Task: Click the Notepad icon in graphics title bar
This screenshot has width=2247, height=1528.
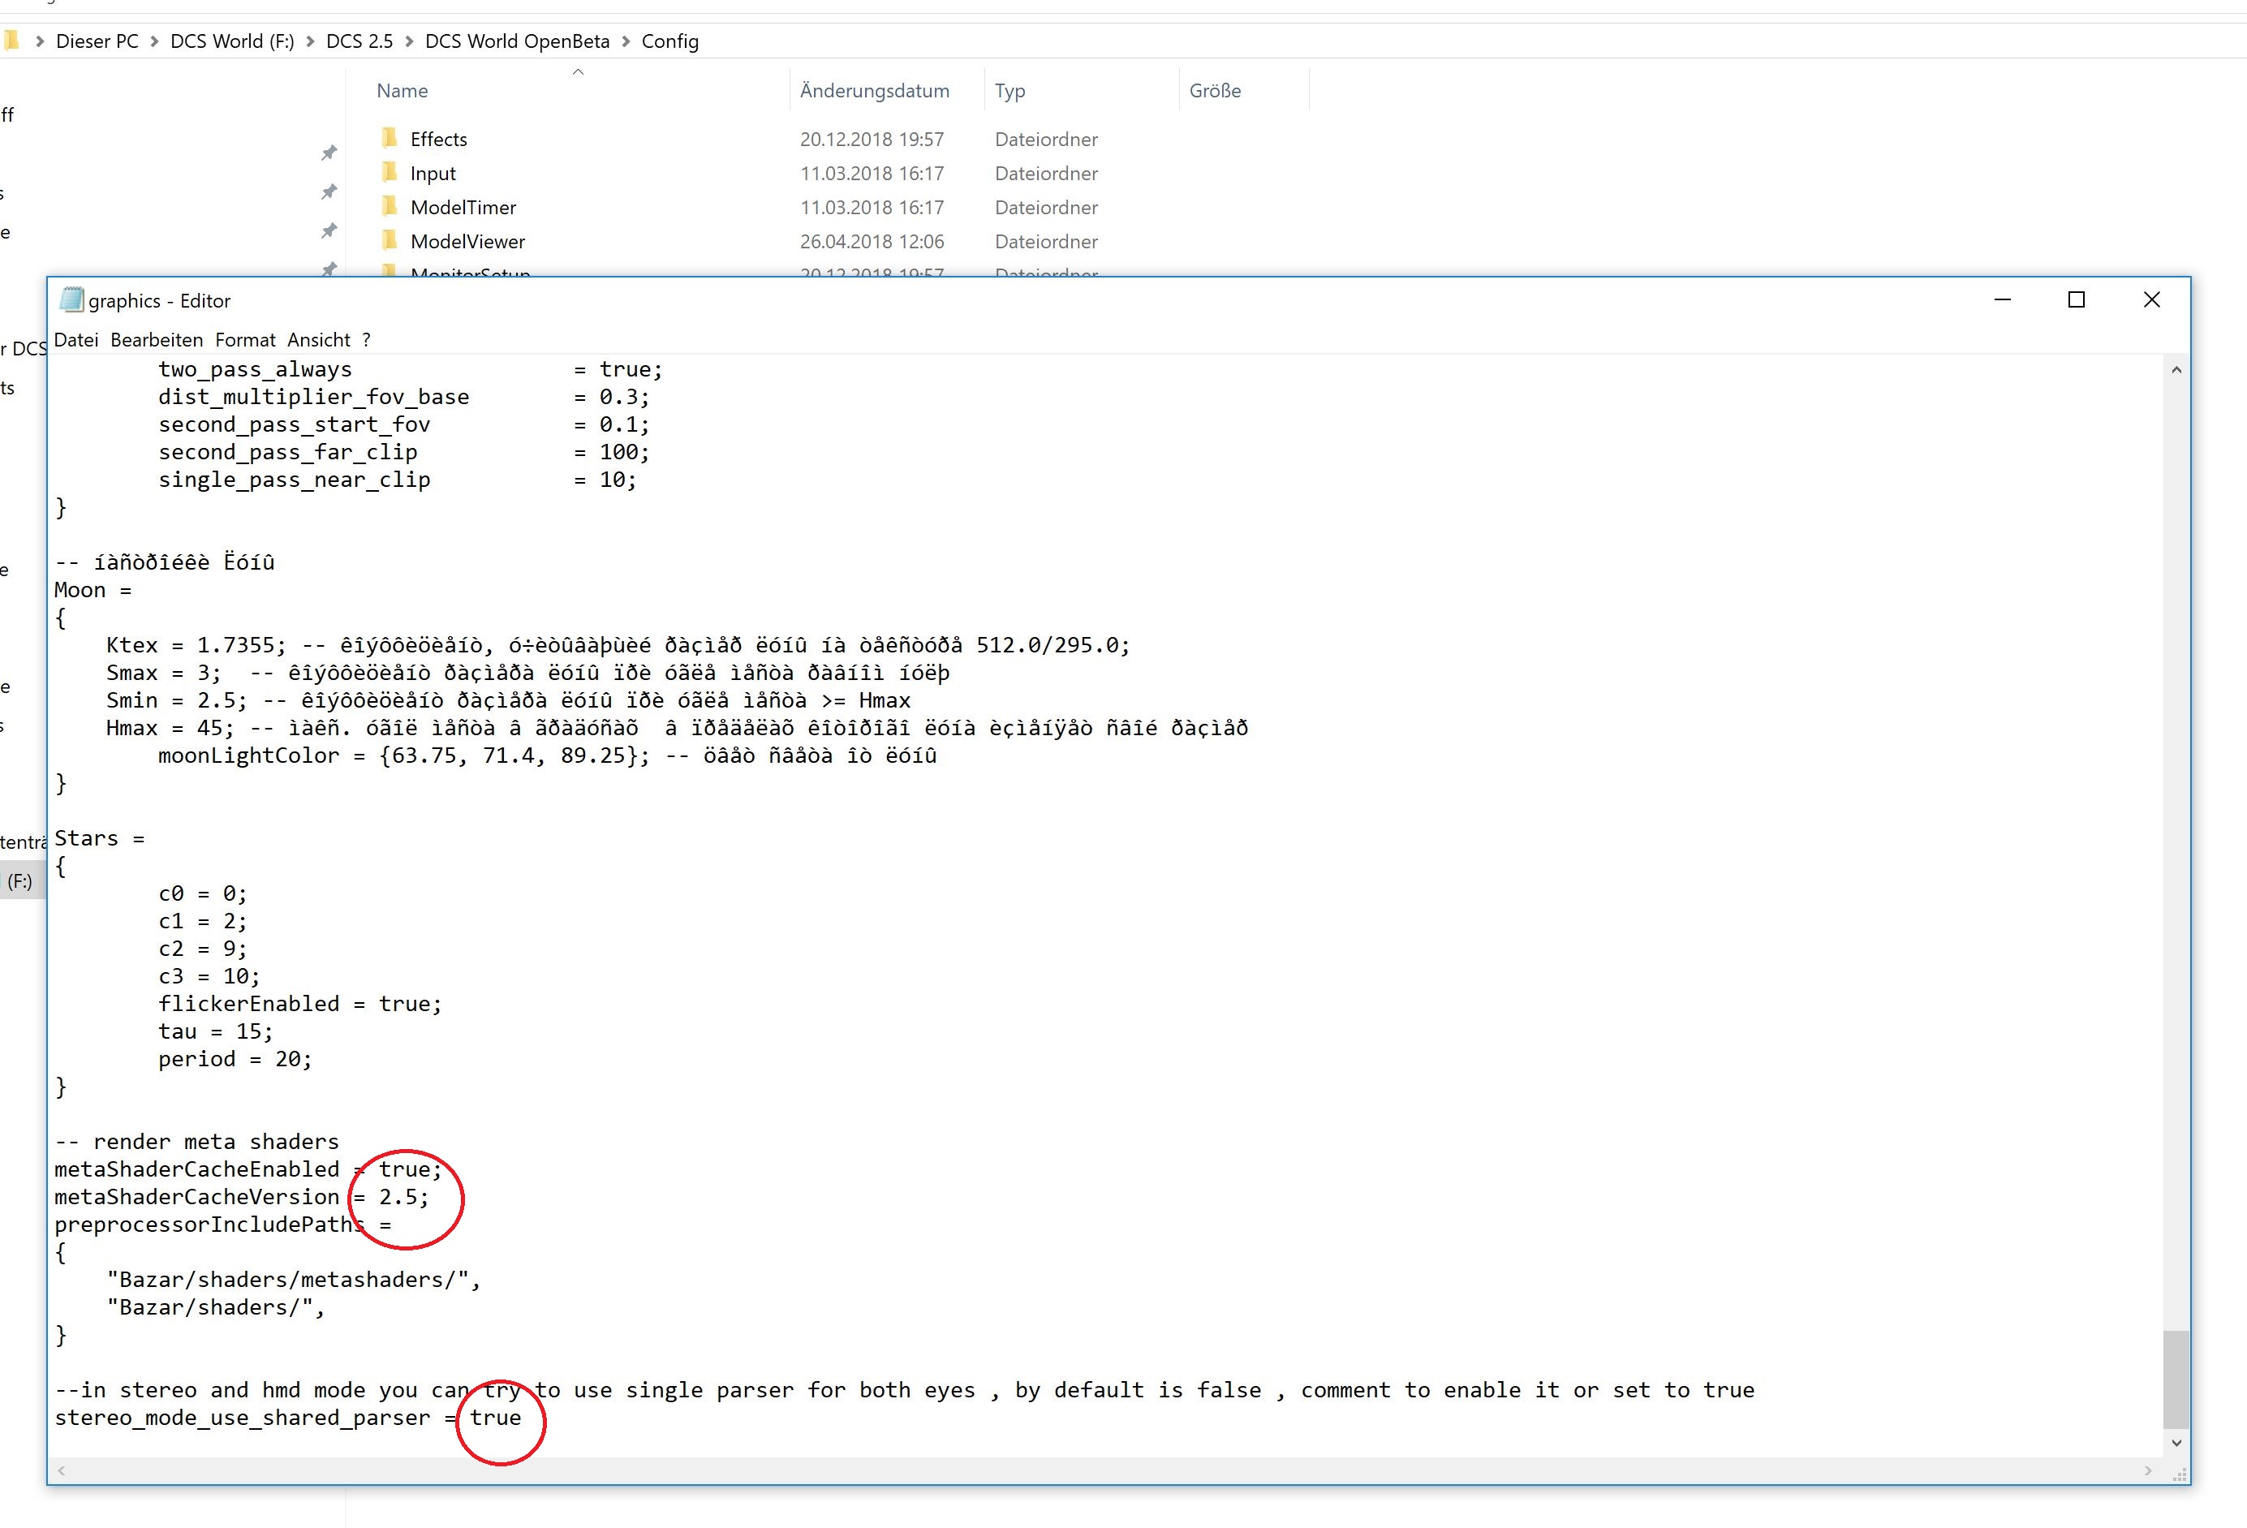Action: pos(71,299)
